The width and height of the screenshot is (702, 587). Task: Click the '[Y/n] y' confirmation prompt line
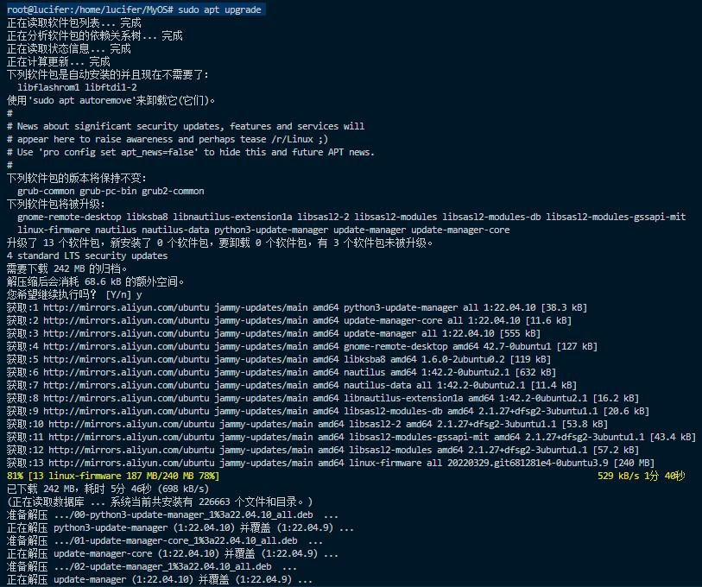click(74, 294)
